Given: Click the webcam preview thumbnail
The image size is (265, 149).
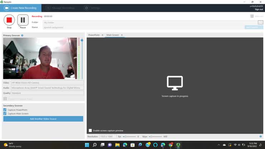Looking at the screenshot, I should point(40,58).
